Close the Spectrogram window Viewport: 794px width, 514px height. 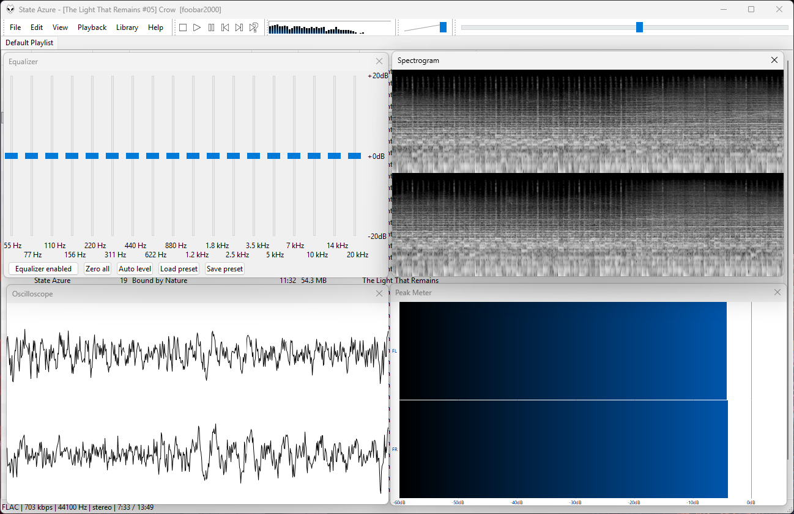pos(774,60)
